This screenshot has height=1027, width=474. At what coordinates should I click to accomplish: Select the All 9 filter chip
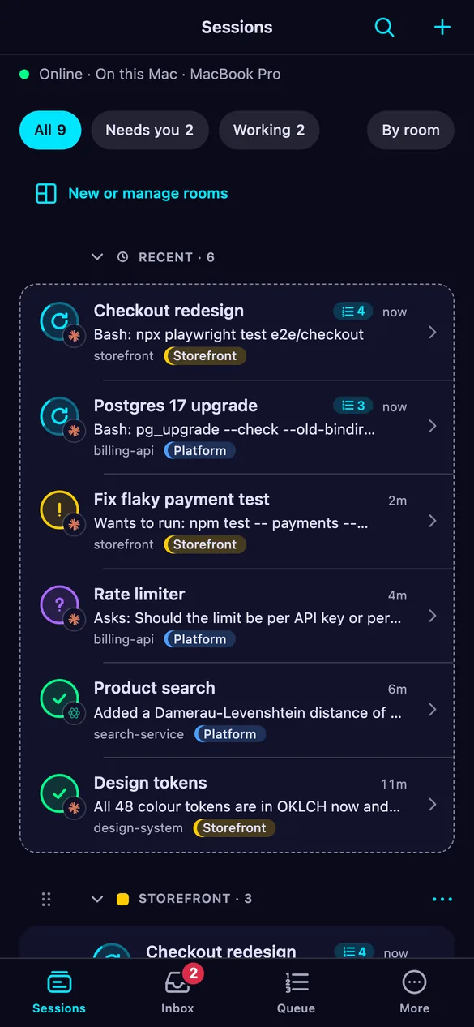pyautogui.click(x=50, y=130)
